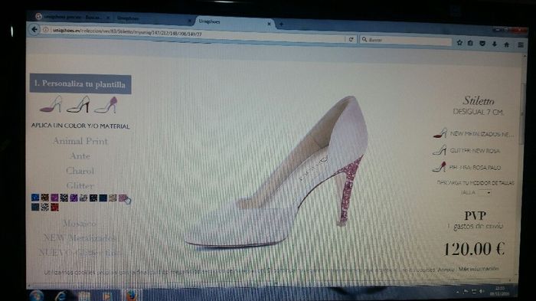Click the Glitter New Rosa shoe-part icon
The height and width of the screenshot is (301, 536).
[x=440, y=150]
